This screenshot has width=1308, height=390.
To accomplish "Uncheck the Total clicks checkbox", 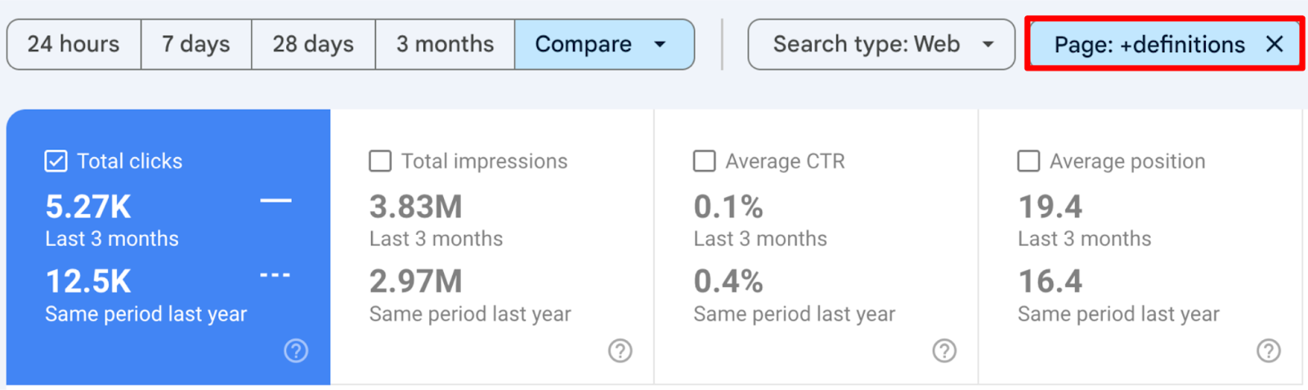I will pos(56,161).
